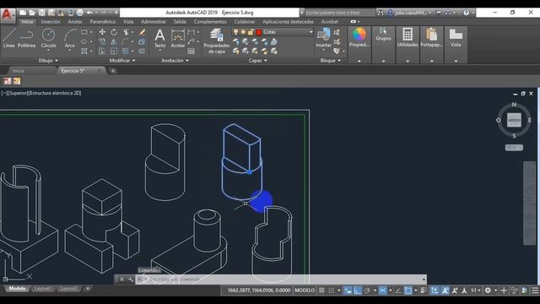
Task: Toggle ortho mode in status bar
Action: [x=358, y=290]
